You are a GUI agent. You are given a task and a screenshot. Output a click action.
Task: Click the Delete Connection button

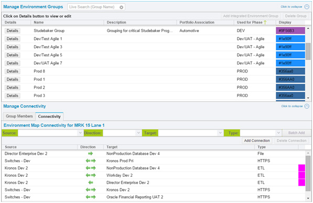coord(292,141)
